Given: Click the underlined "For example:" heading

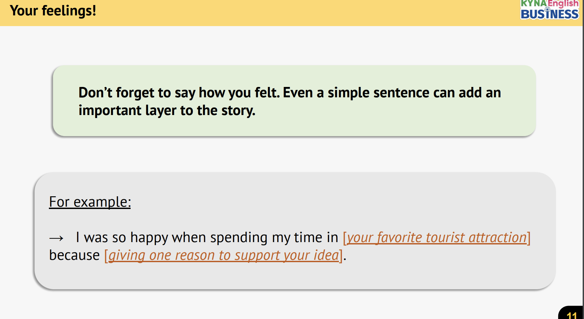Looking at the screenshot, I should (x=90, y=202).
